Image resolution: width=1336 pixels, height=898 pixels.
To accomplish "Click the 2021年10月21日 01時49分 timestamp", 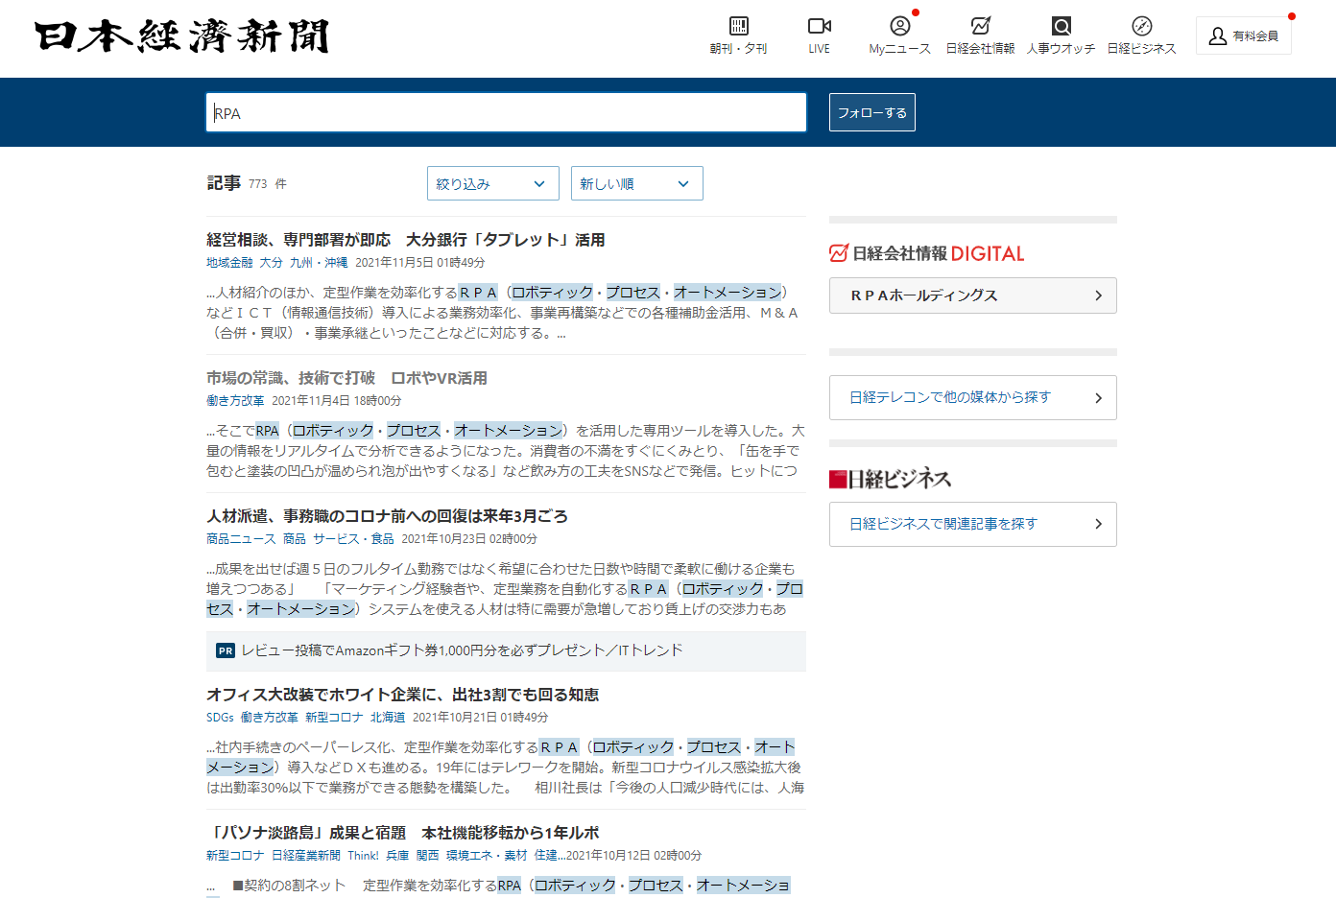I will [x=481, y=718].
